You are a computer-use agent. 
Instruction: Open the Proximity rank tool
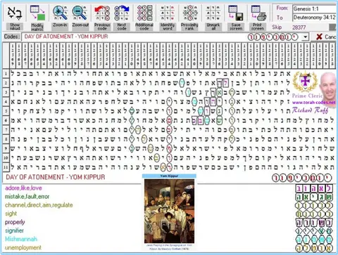189,13
